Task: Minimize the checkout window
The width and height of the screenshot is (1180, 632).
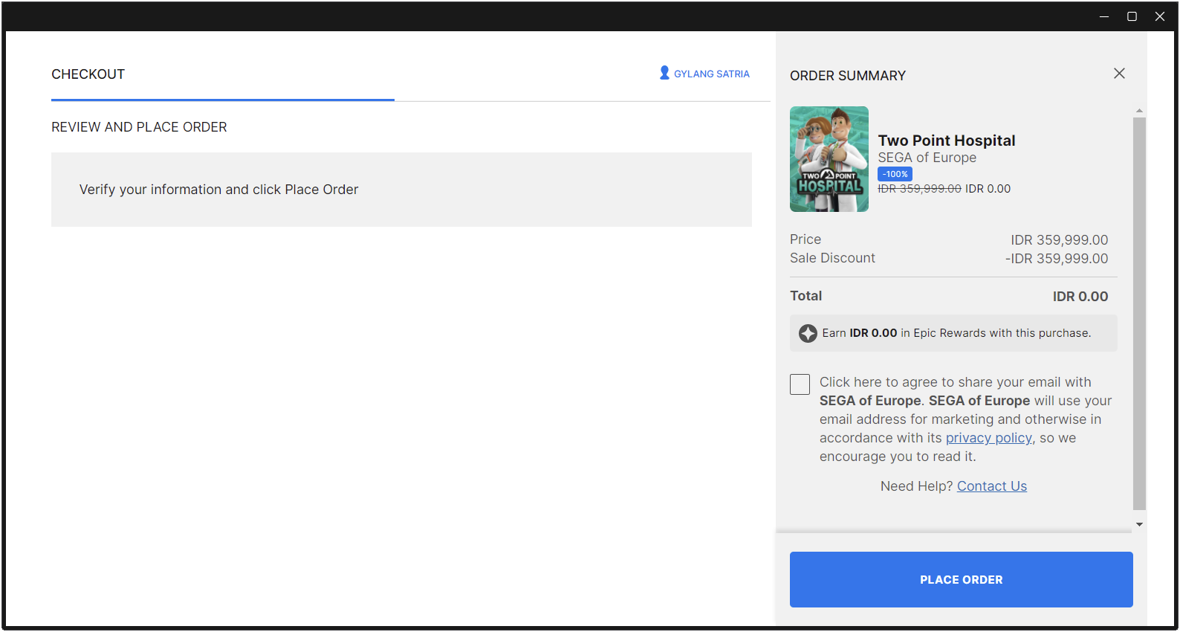Action: coord(1104,16)
